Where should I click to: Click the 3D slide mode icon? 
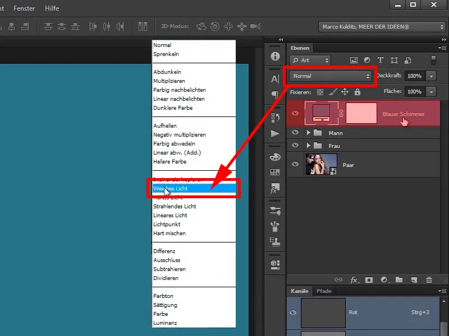242,26
